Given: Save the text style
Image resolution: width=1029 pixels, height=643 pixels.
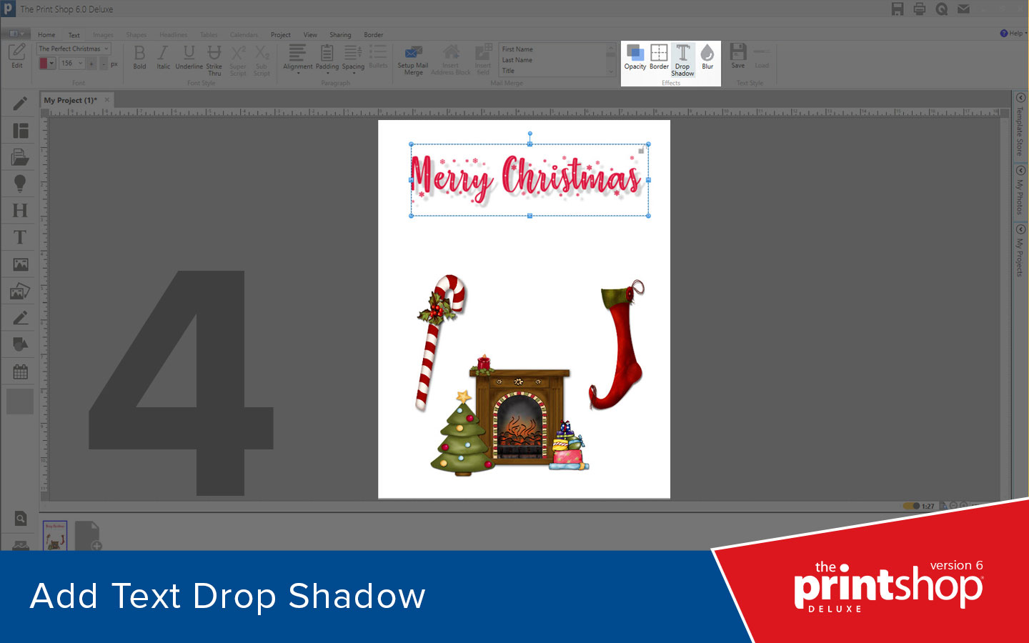Looking at the screenshot, I should [738, 56].
